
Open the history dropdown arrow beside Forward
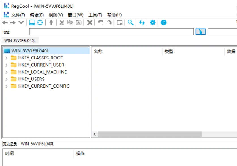[x=21, y=23]
